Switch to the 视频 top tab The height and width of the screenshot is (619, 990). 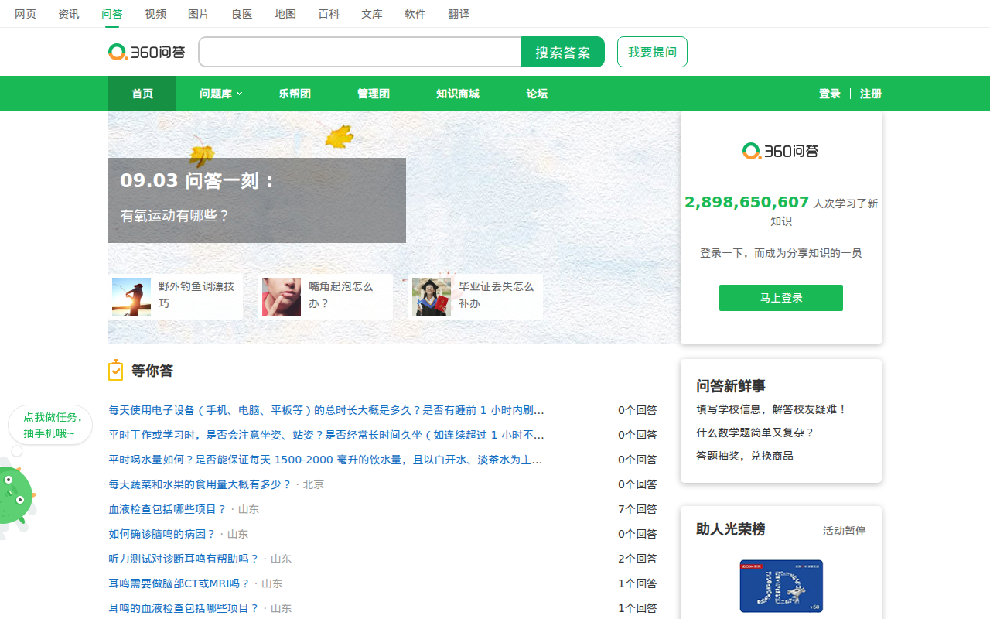click(x=155, y=14)
